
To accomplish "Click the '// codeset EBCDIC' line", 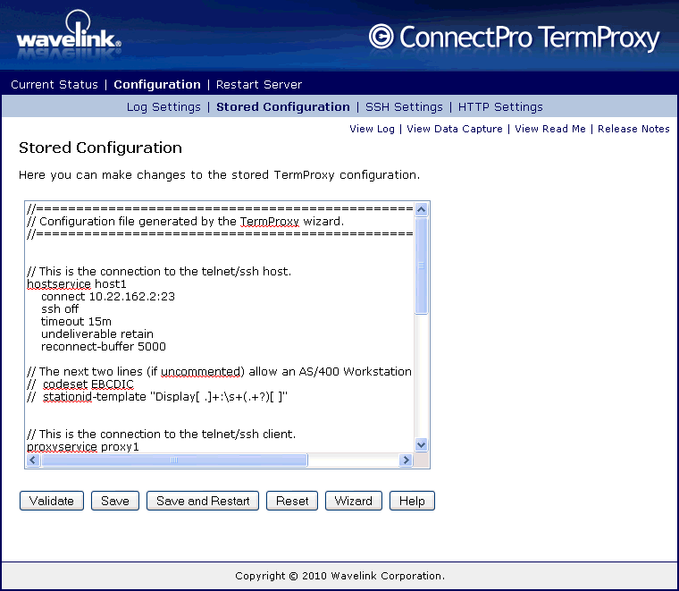I will (80, 384).
